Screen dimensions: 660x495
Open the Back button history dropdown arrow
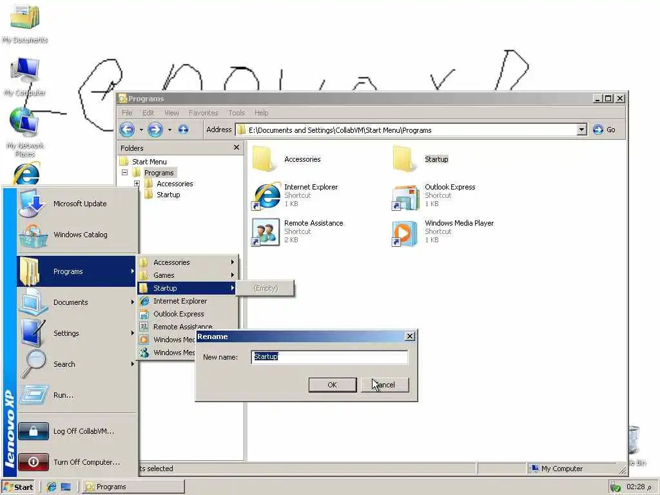tap(141, 130)
